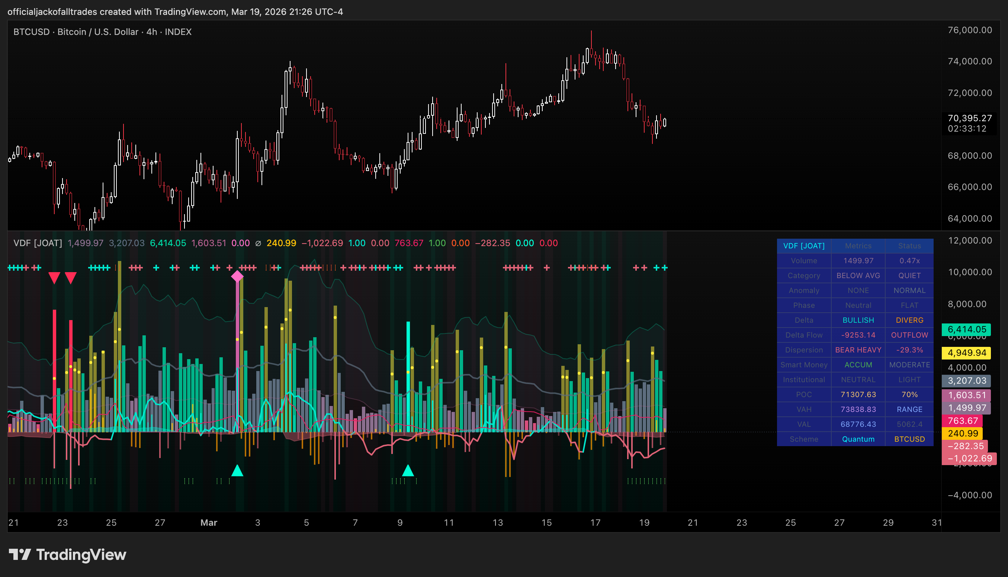1008x577 pixels.
Task: Click the amber 240.99 axis value tag
Action: 962,433
